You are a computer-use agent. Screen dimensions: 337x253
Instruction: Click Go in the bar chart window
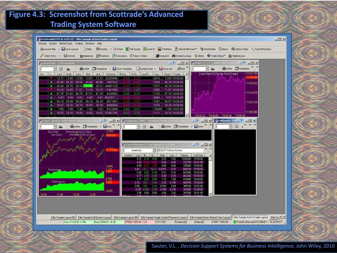coord(61,127)
